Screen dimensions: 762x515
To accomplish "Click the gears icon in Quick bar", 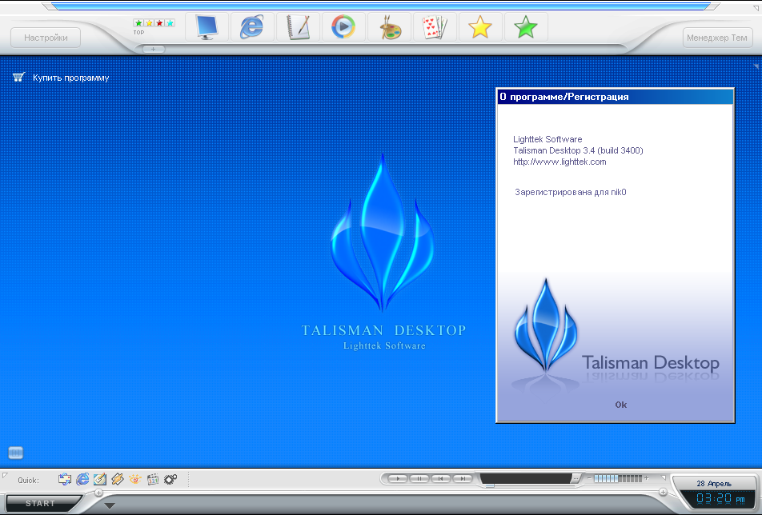I will coord(170,479).
